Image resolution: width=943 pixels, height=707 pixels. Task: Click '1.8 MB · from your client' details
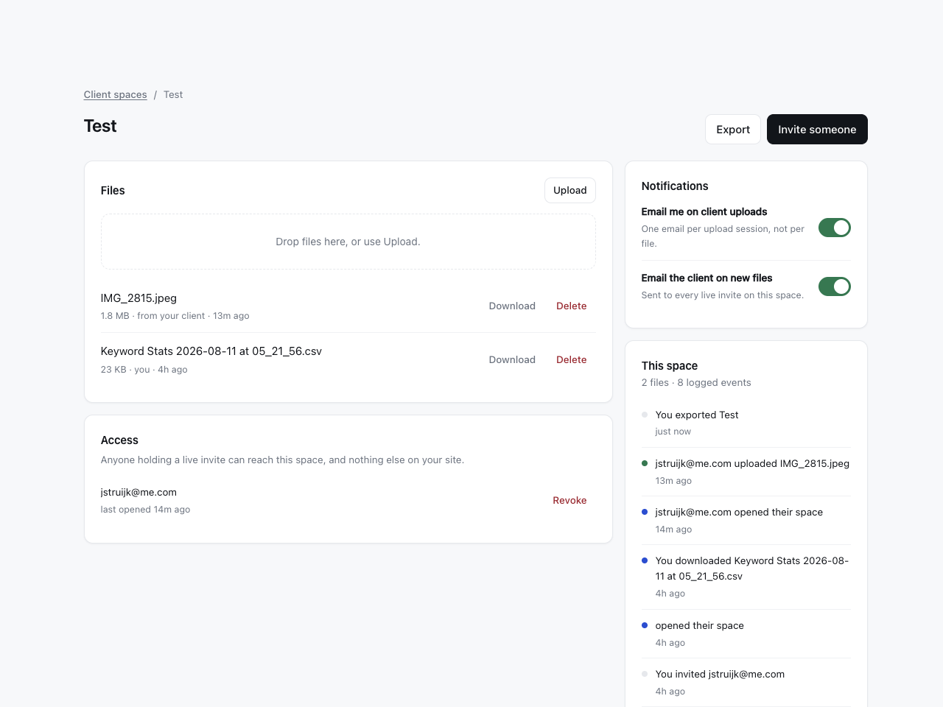pos(175,316)
